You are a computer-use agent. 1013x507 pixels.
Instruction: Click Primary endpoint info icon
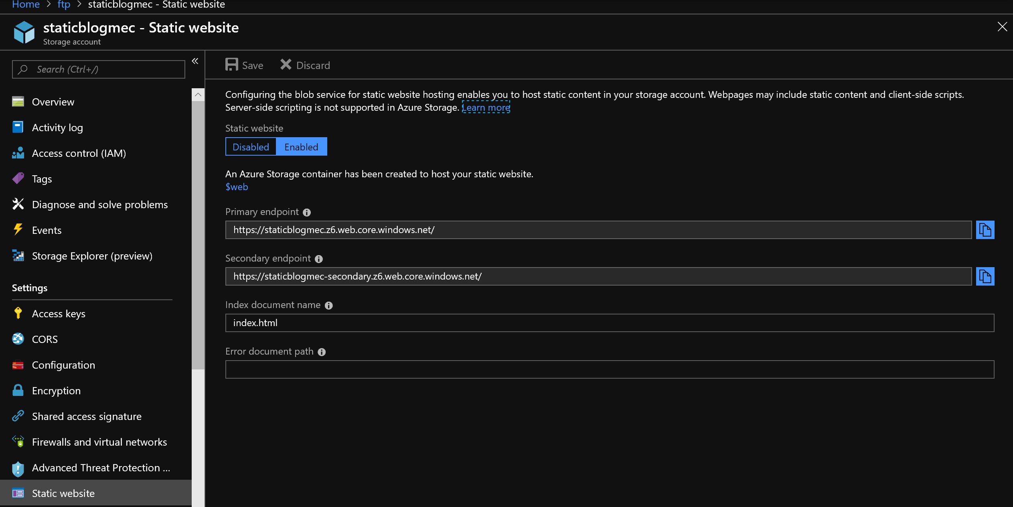click(x=307, y=213)
